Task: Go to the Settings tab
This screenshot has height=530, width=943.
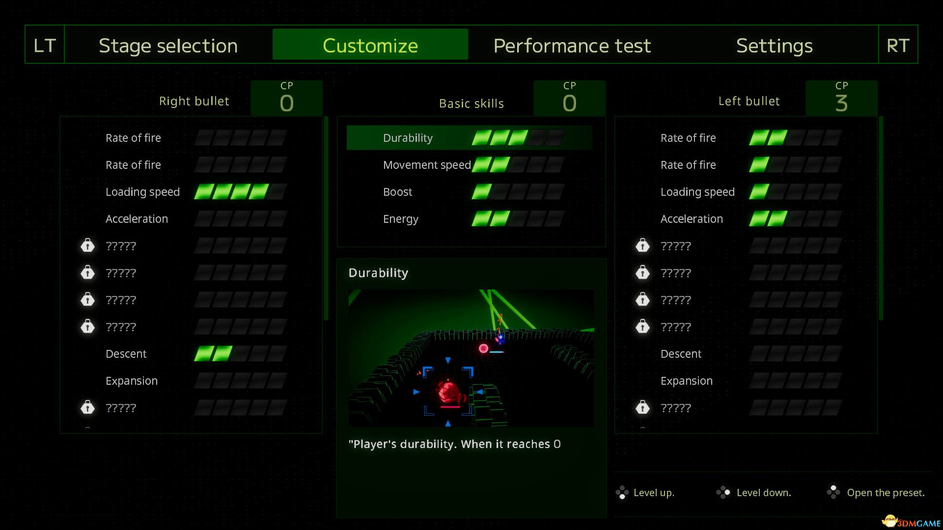Action: click(x=774, y=45)
